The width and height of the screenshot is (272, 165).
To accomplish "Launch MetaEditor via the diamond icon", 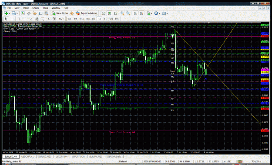I will (x=72, y=13).
